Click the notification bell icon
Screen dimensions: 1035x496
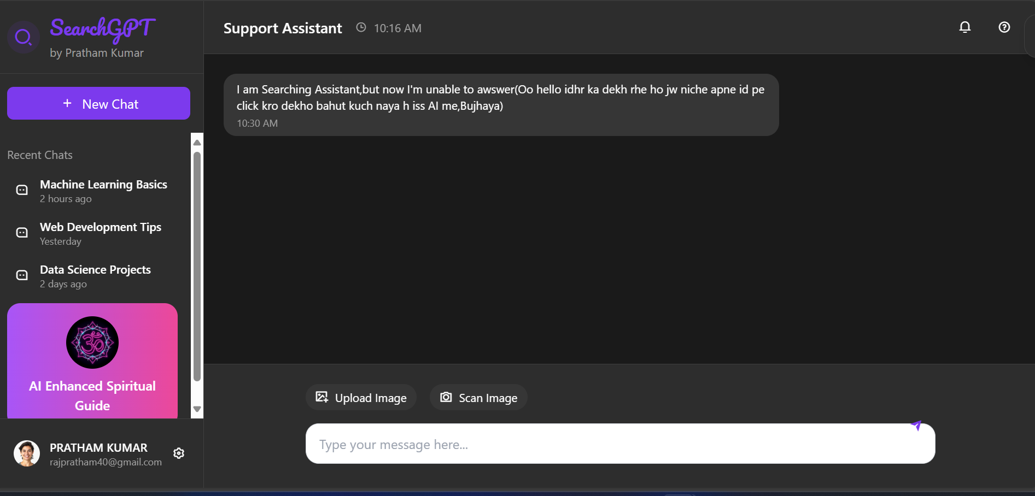pos(965,27)
